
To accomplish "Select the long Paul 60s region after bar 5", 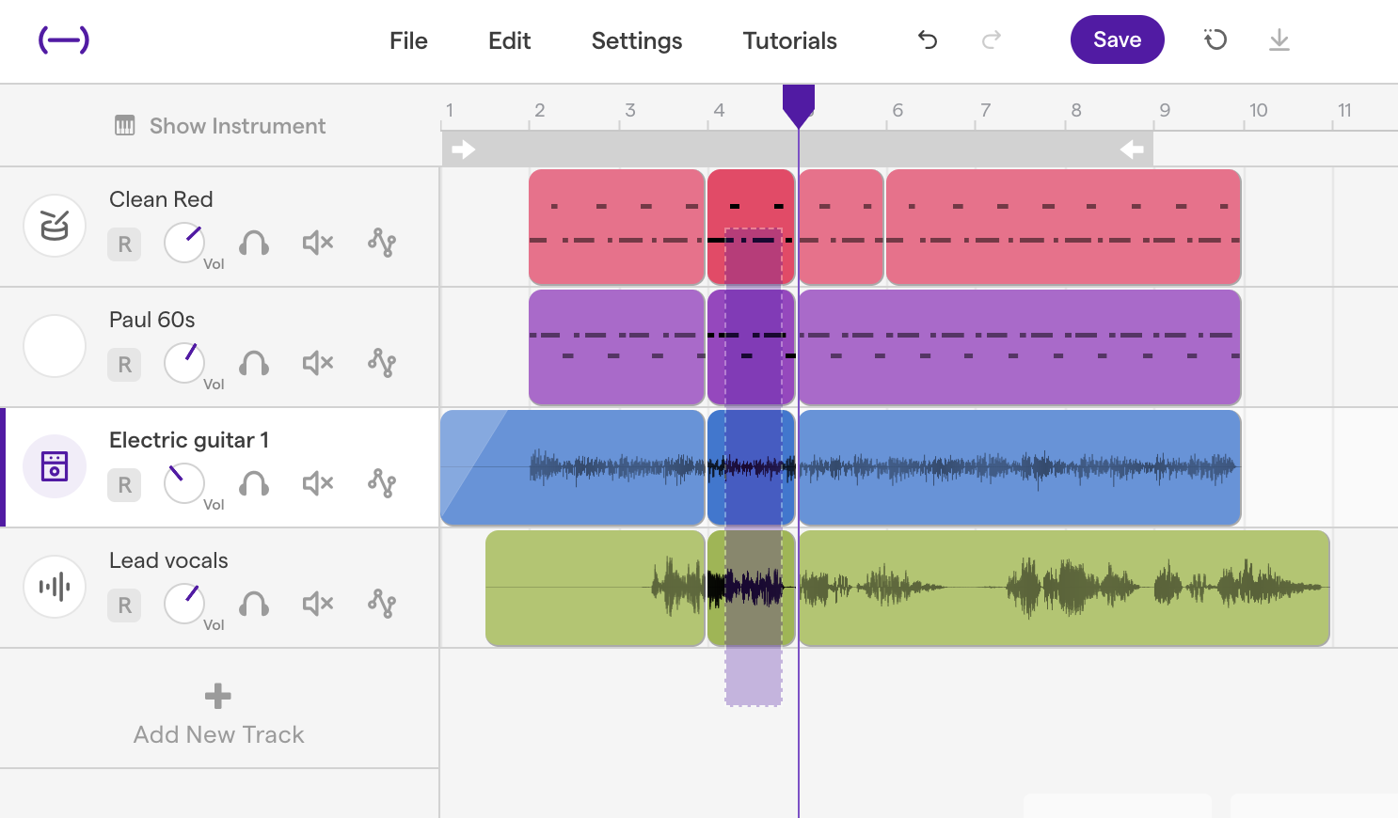I will [x=1020, y=347].
